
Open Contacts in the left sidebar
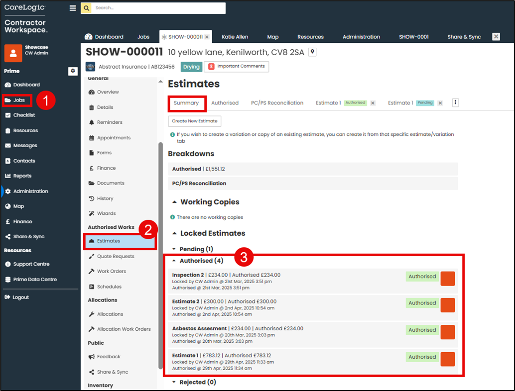click(20, 161)
